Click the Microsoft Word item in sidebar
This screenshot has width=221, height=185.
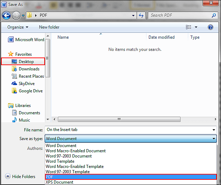[29, 40]
